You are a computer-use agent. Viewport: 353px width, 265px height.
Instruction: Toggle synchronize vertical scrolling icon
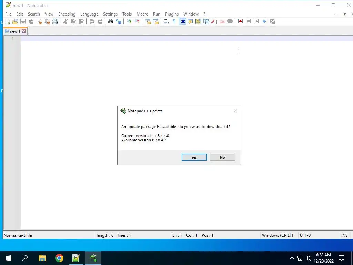(x=148, y=21)
